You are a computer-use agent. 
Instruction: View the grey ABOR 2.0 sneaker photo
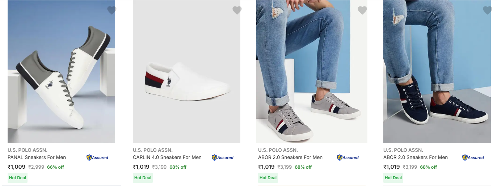coord(312,72)
